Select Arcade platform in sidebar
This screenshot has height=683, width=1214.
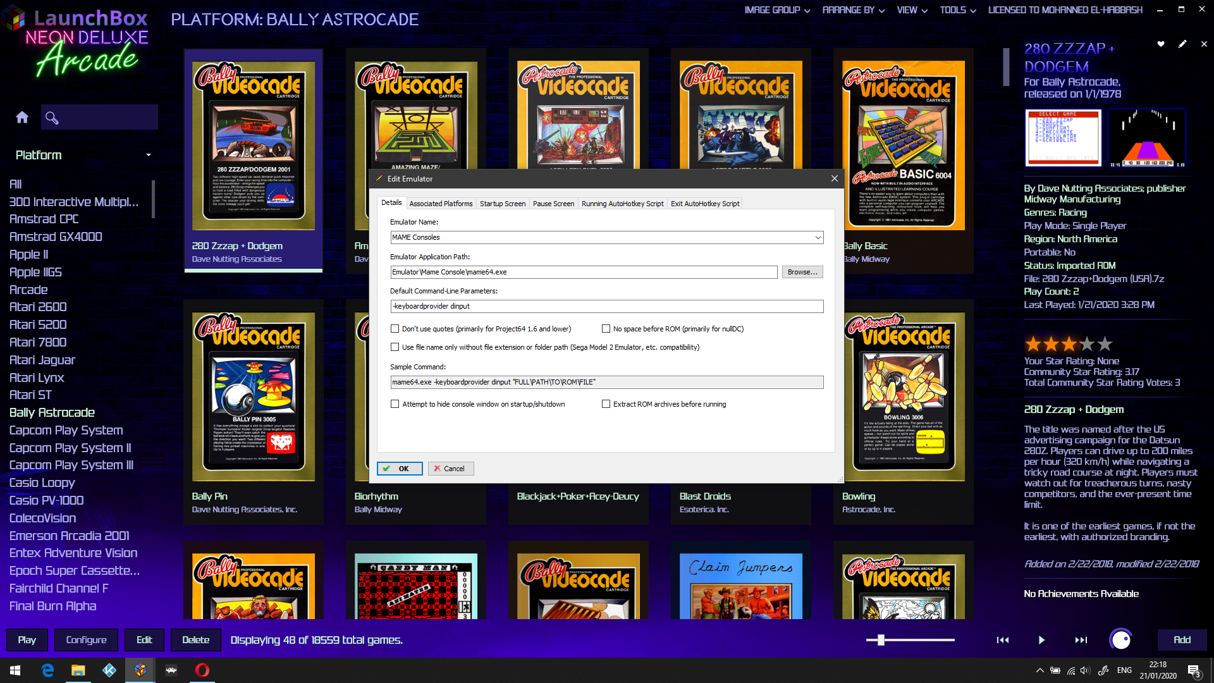(28, 290)
